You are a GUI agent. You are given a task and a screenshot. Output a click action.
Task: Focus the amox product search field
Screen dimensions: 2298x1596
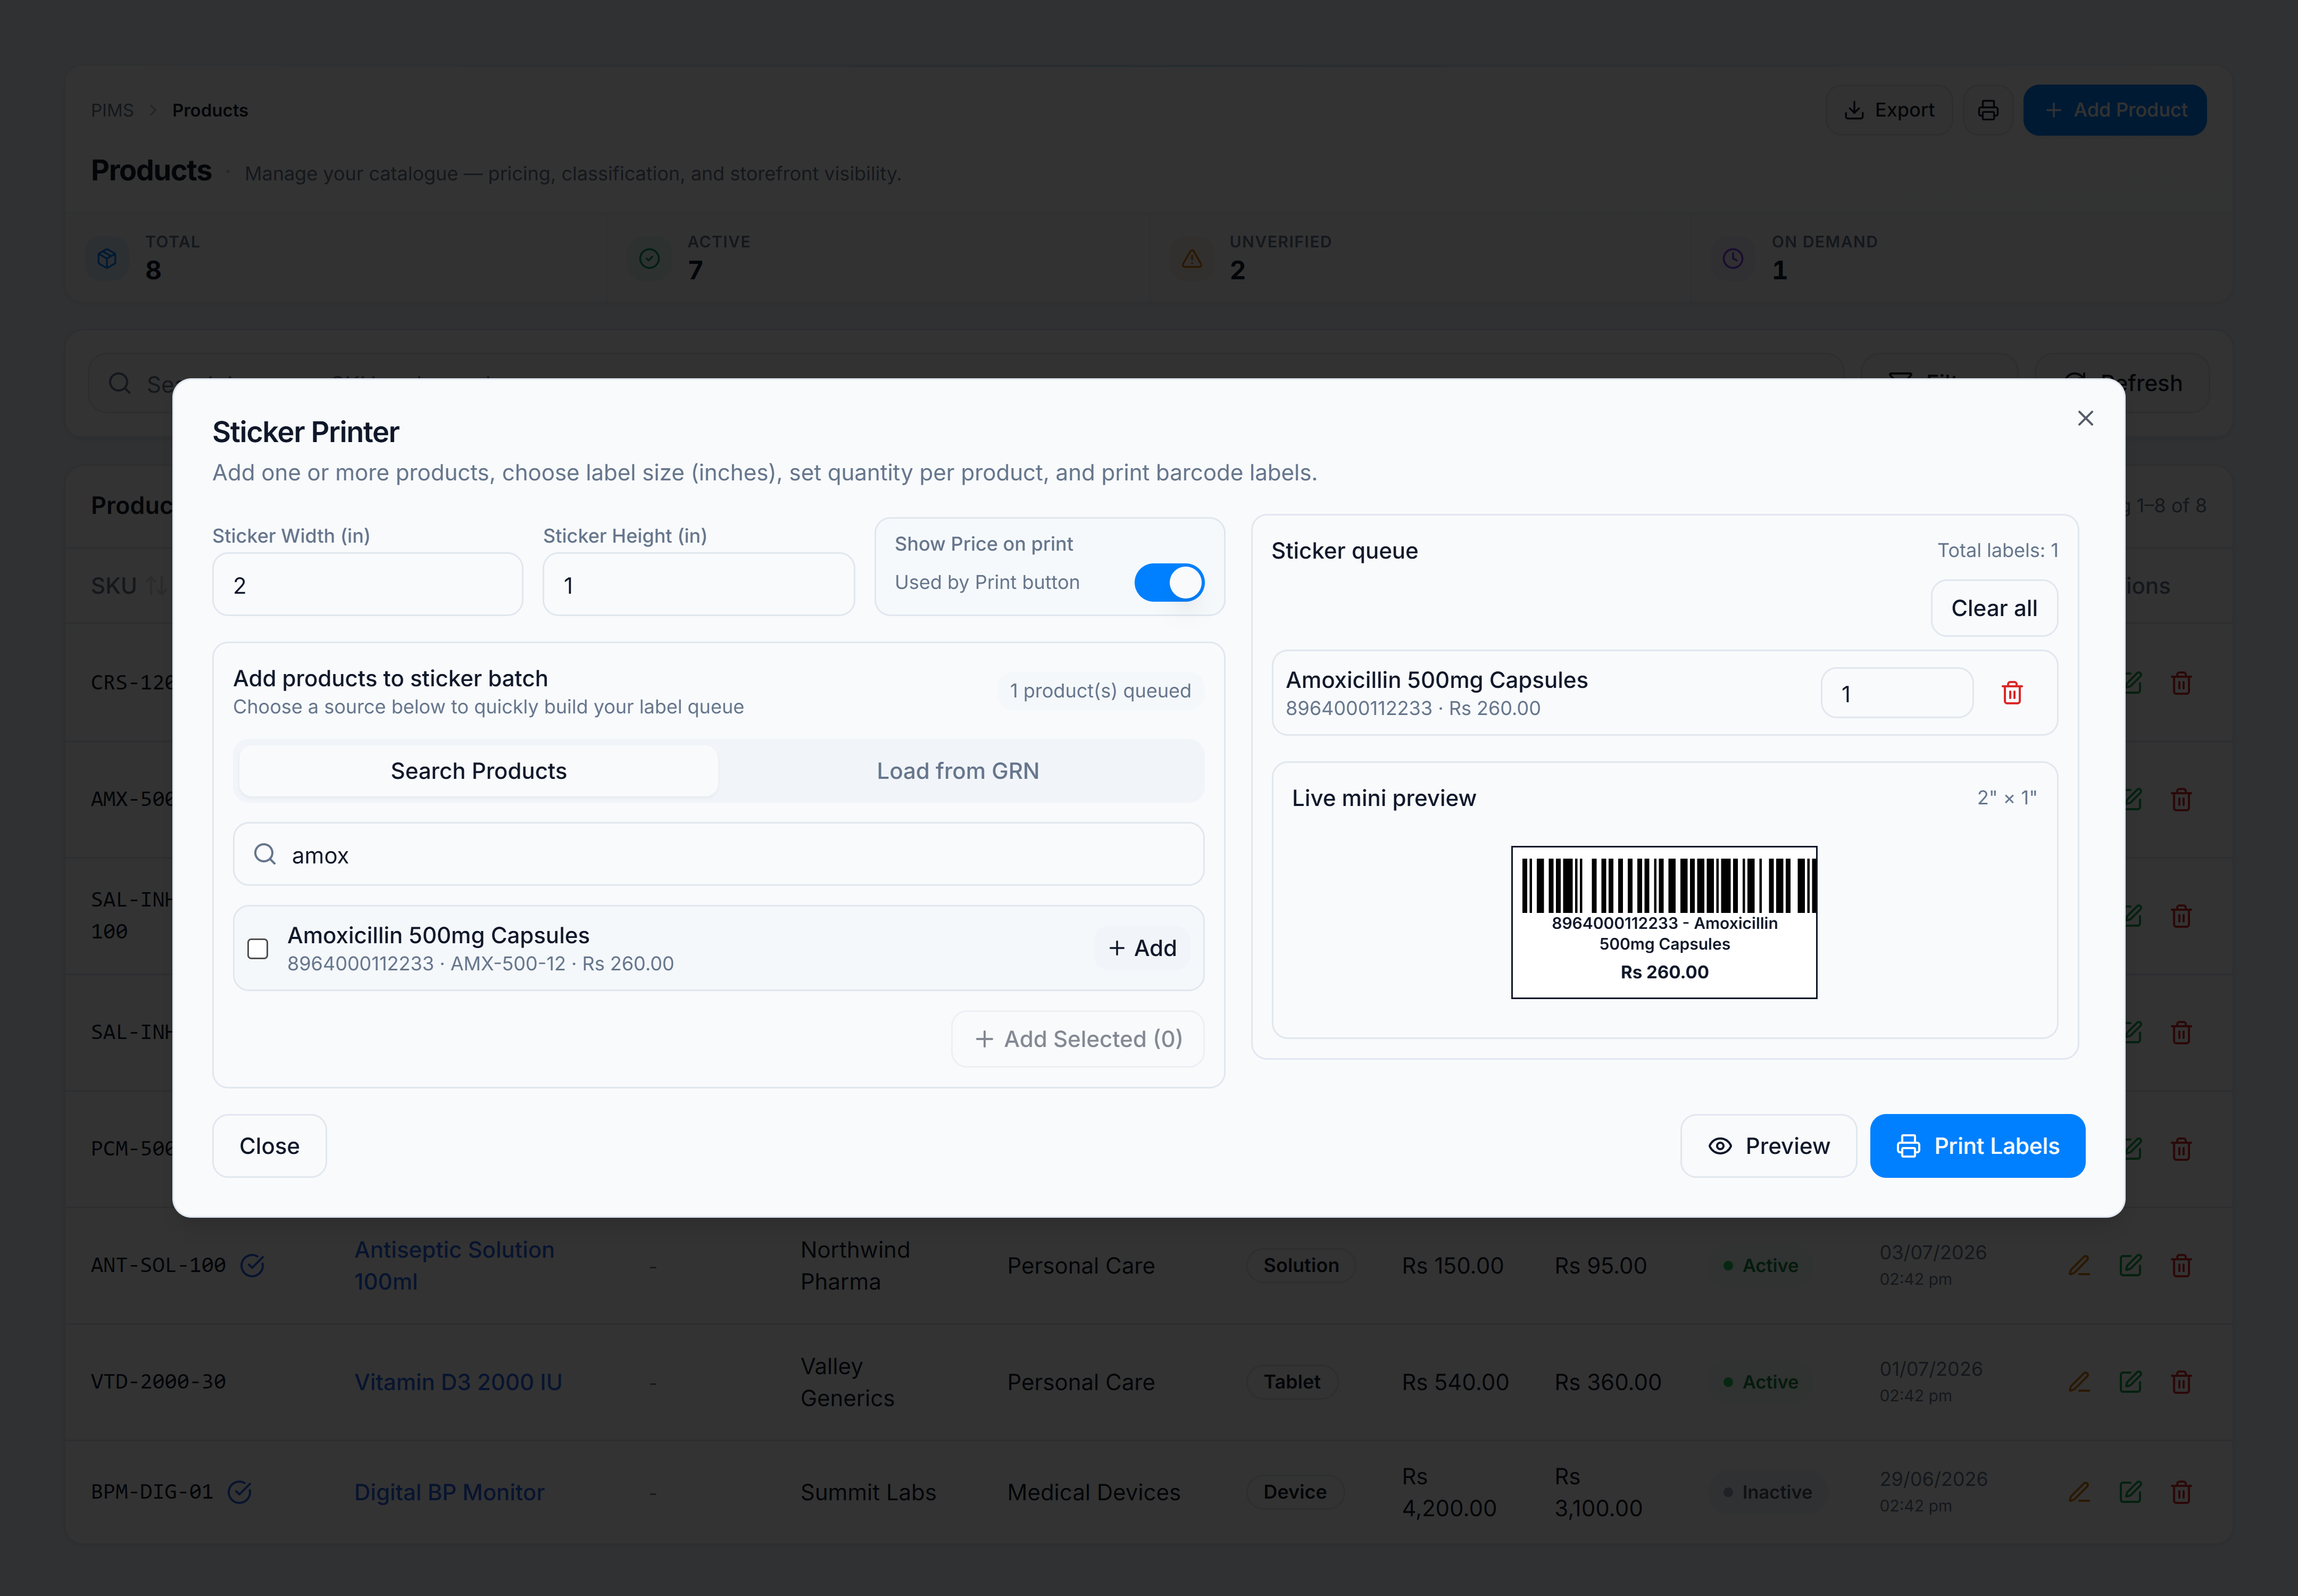click(x=718, y=855)
